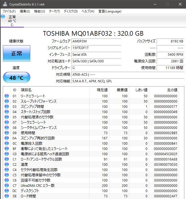
Task: Open the ディスク(D) menu
Action: 71,11
